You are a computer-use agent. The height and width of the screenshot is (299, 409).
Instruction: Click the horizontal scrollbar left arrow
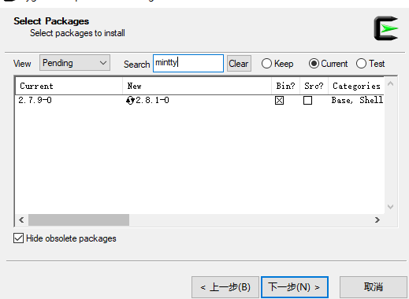pos(21,220)
